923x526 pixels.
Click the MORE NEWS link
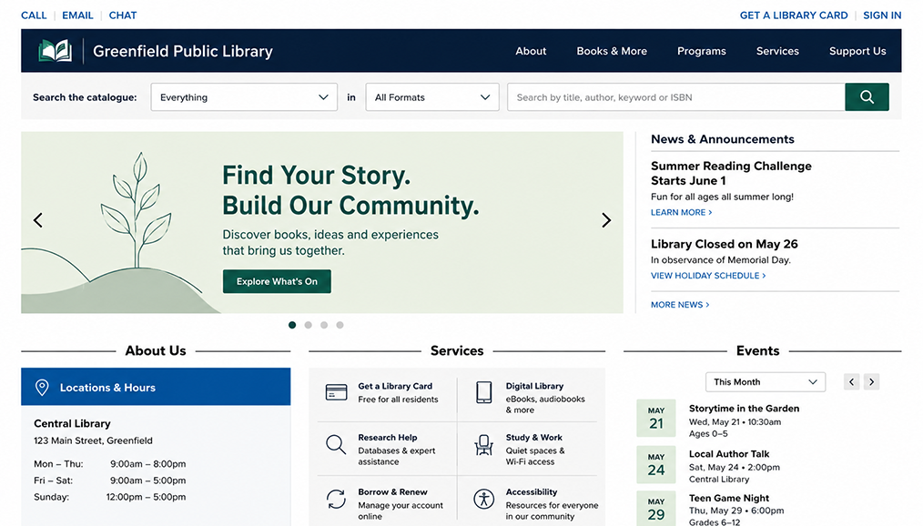680,305
